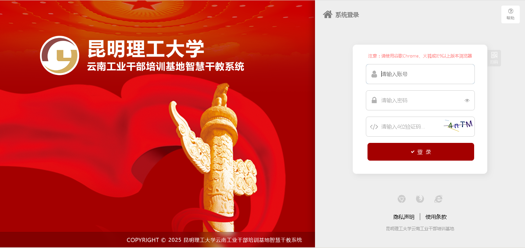Click the Firefox browser icon
The height and width of the screenshot is (248, 525).
[420, 199]
